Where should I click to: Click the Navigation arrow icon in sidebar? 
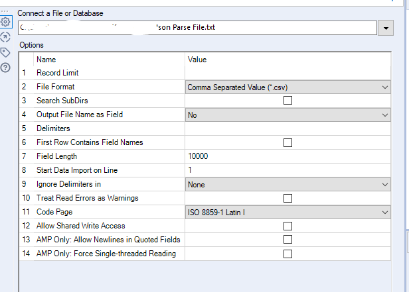coord(6,37)
